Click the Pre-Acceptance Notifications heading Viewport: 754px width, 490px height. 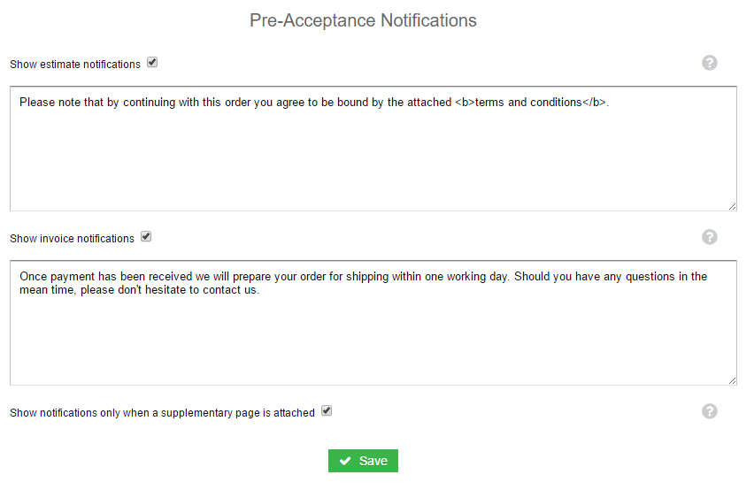363,20
